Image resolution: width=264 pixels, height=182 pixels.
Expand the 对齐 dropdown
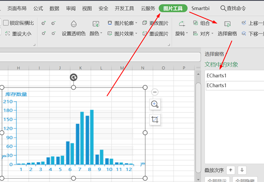[x=212, y=33]
